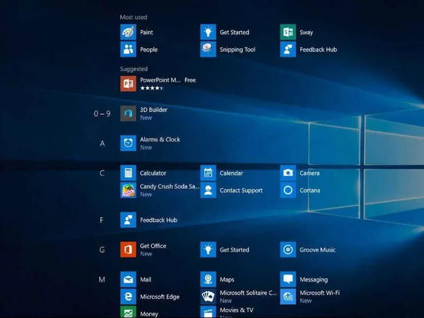
Task: Open the letter A group header
Action: (102, 143)
